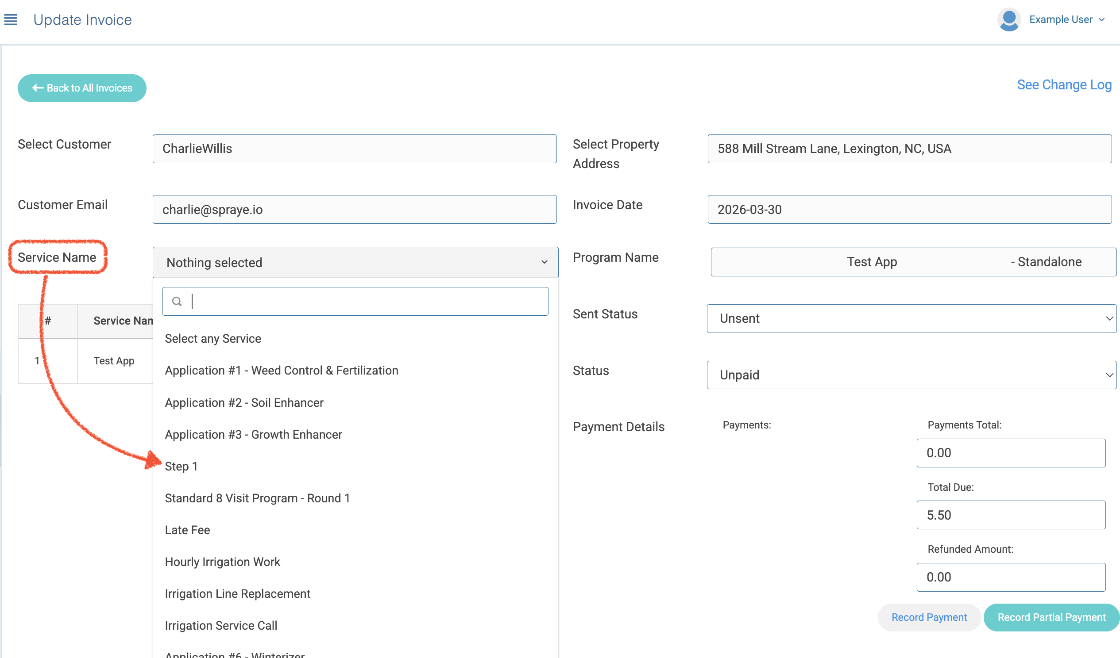Open the hamburger navigation menu

[x=11, y=20]
